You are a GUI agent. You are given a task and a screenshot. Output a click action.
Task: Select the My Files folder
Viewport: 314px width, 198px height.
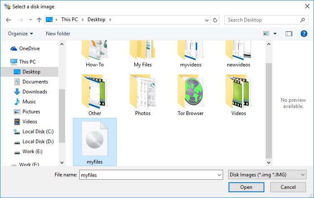143,54
